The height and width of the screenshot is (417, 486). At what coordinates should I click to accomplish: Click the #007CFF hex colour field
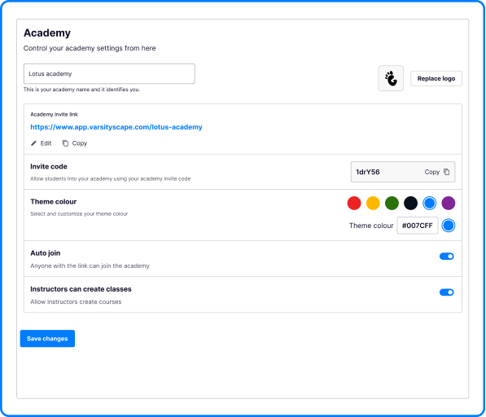click(418, 226)
